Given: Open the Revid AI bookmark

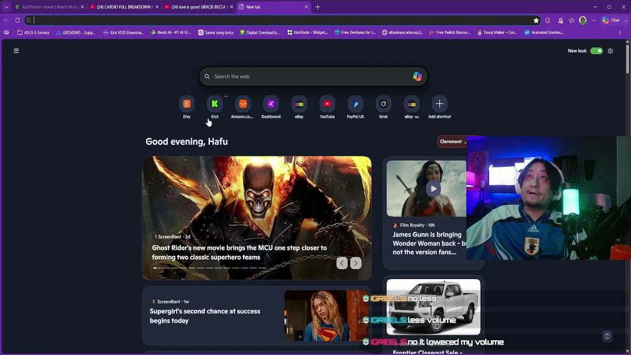Looking at the screenshot, I should (171, 33).
